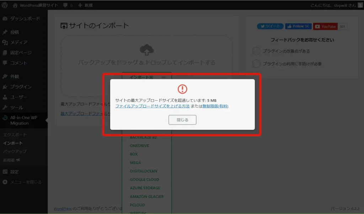Click the All-in-One WP Migration plugin icon
Image resolution: width=364 pixels, height=214 pixels.
[5, 118]
